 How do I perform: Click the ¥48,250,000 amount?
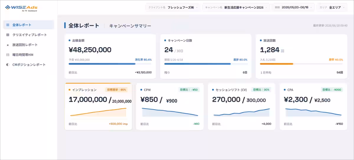point(90,50)
